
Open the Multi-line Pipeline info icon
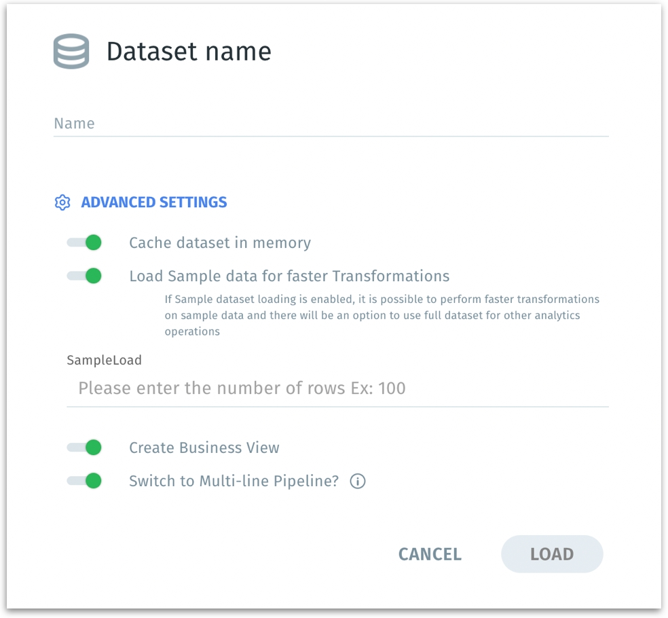[x=358, y=481]
